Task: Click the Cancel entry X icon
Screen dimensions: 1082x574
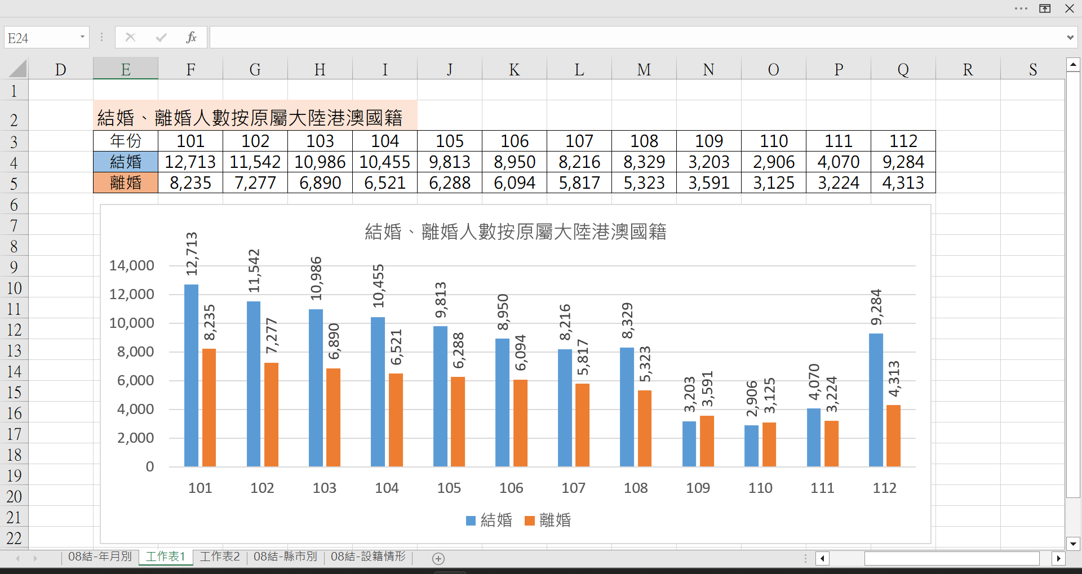Action: tap(130, 37)
